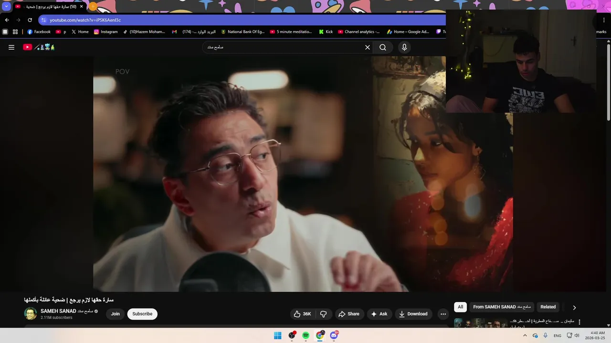Reload the page in the browser
Screen dimensions: 611x343
pyautogui.click(x=30, y=20)
